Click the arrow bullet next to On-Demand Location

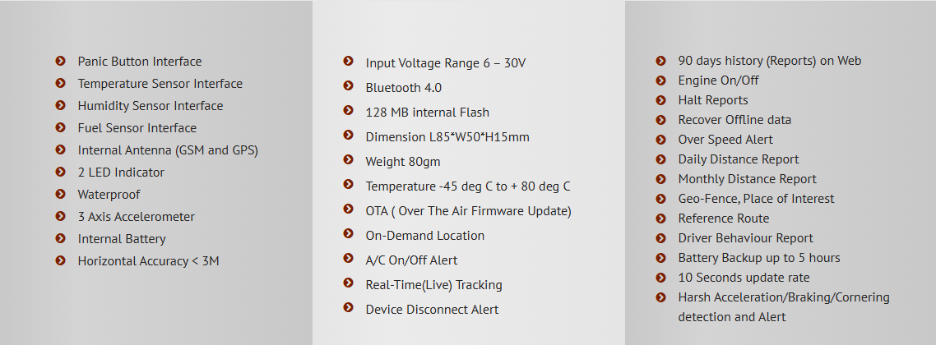[x=349, y=233]
